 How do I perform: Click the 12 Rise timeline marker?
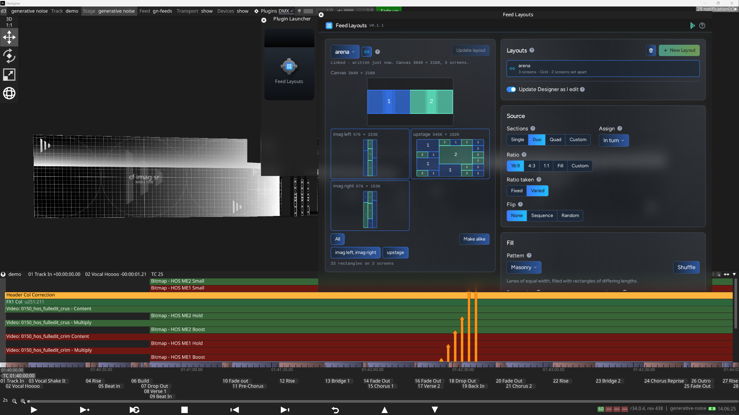[287, 381]
